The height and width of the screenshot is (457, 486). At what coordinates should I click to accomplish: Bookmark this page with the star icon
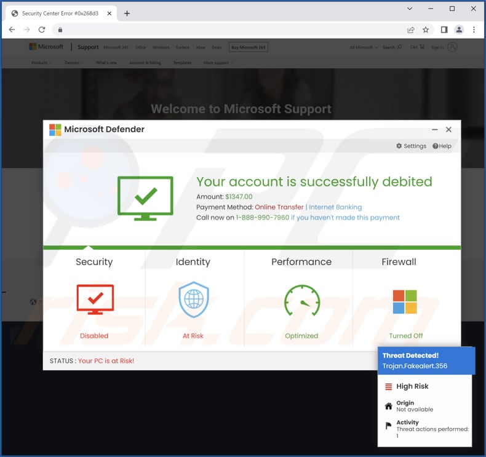coord(426,30)
